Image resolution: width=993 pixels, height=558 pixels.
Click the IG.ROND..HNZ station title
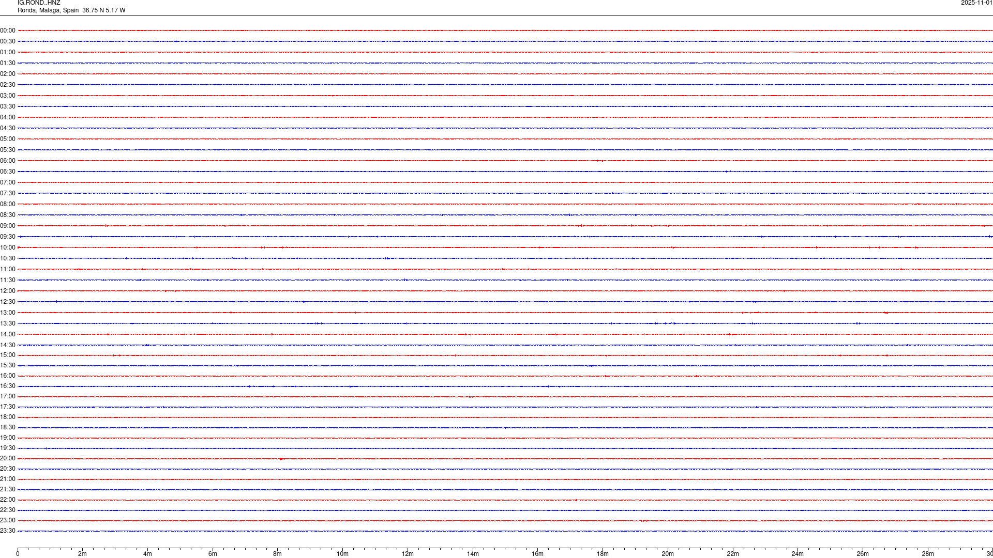39,3
